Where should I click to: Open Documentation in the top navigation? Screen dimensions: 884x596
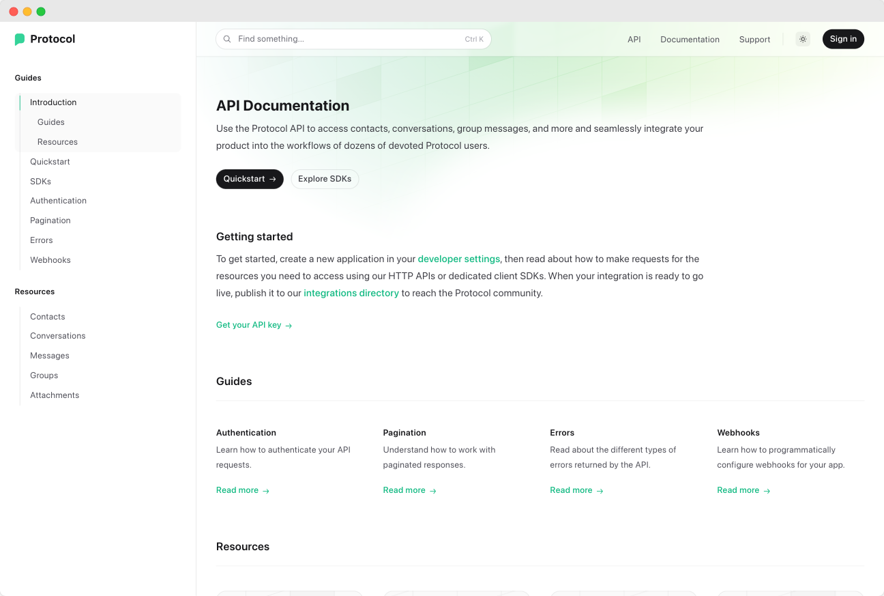point(690,40)
